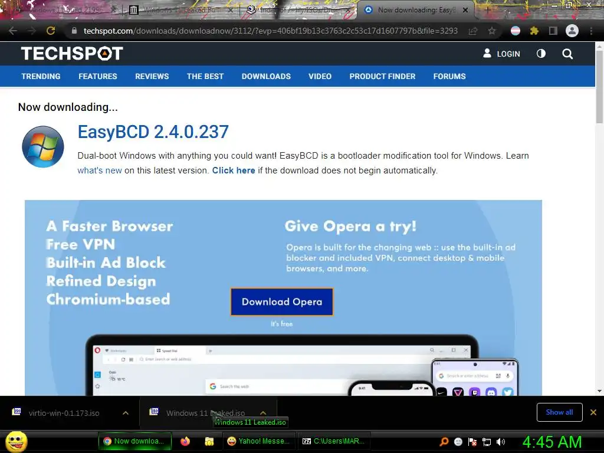Open the 7-Zip C:\Users taskbar button
The height and width of the screenshot is (453, 604).
point(334,441)
